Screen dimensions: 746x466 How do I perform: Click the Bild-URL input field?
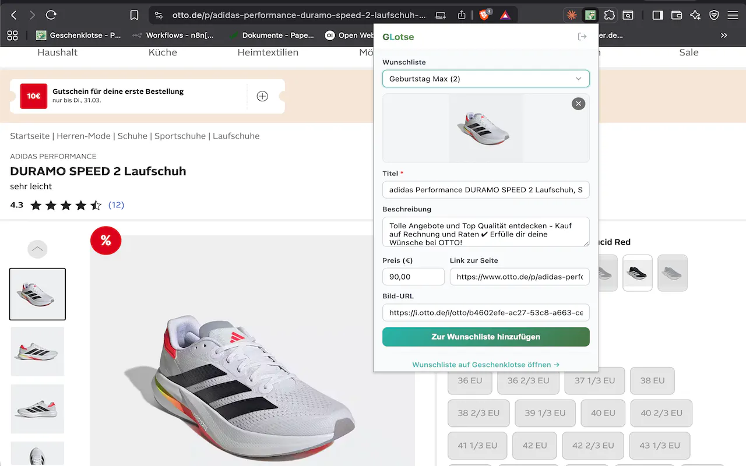point(485,312)
